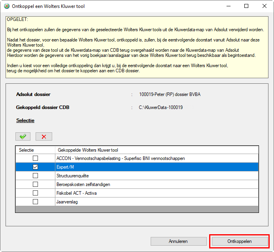Tick the Beroepskosten zelfstandigen checkbox
This screenshot has height=252, width=274.
click(x=35, y=184)
